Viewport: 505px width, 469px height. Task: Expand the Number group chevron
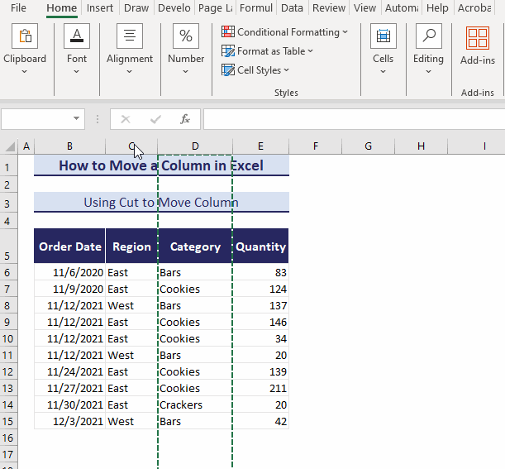(x=185, y=72)
